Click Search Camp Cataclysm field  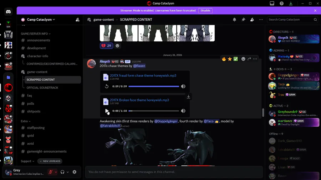[293, 20]
